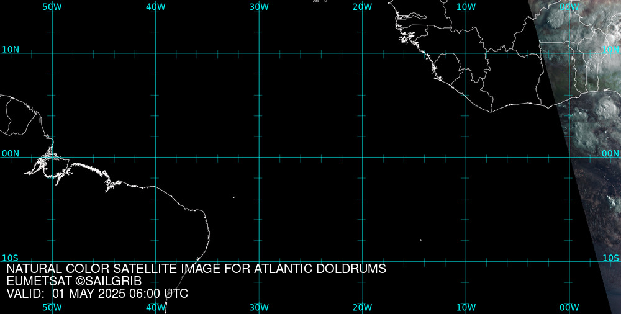Screen dimensions: 621x314
Task: Click the "00N" latitude label on the right side
Action: (x=610, y=154)
